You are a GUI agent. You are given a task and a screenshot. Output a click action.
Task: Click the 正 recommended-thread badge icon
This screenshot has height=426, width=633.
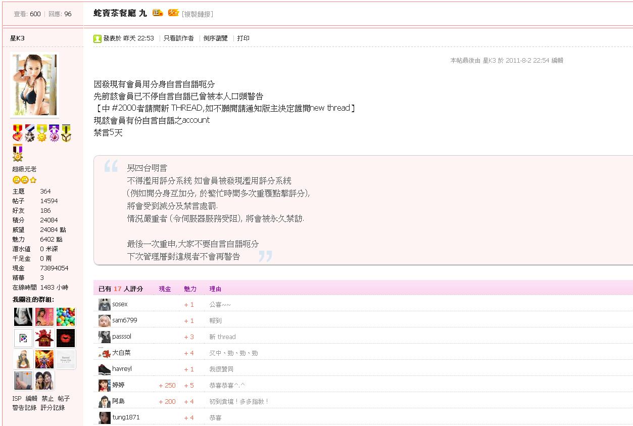[158, 13]
